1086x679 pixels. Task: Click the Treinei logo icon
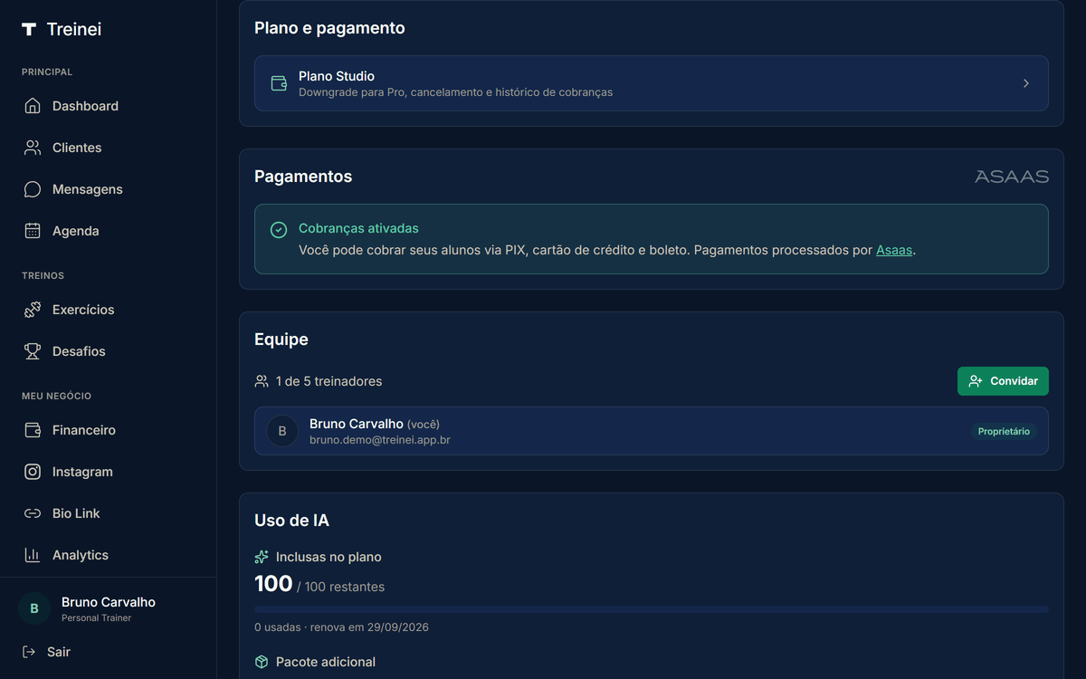pos(29,29)
